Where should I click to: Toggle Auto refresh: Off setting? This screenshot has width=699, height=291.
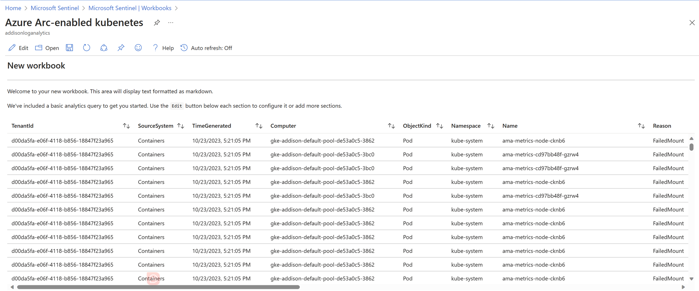[206, 48]
